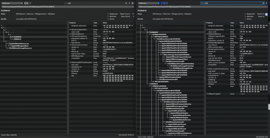
Task: Select AppleUSB20Hub@1a100000 in right tree
Action: (x=170, y=93)
